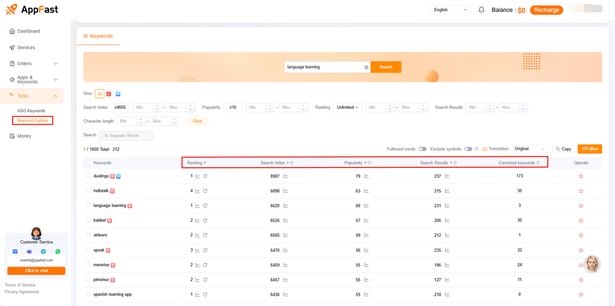Enable the Exclude symbols switch
Screen dimensions: 615x306
(468, 149)
